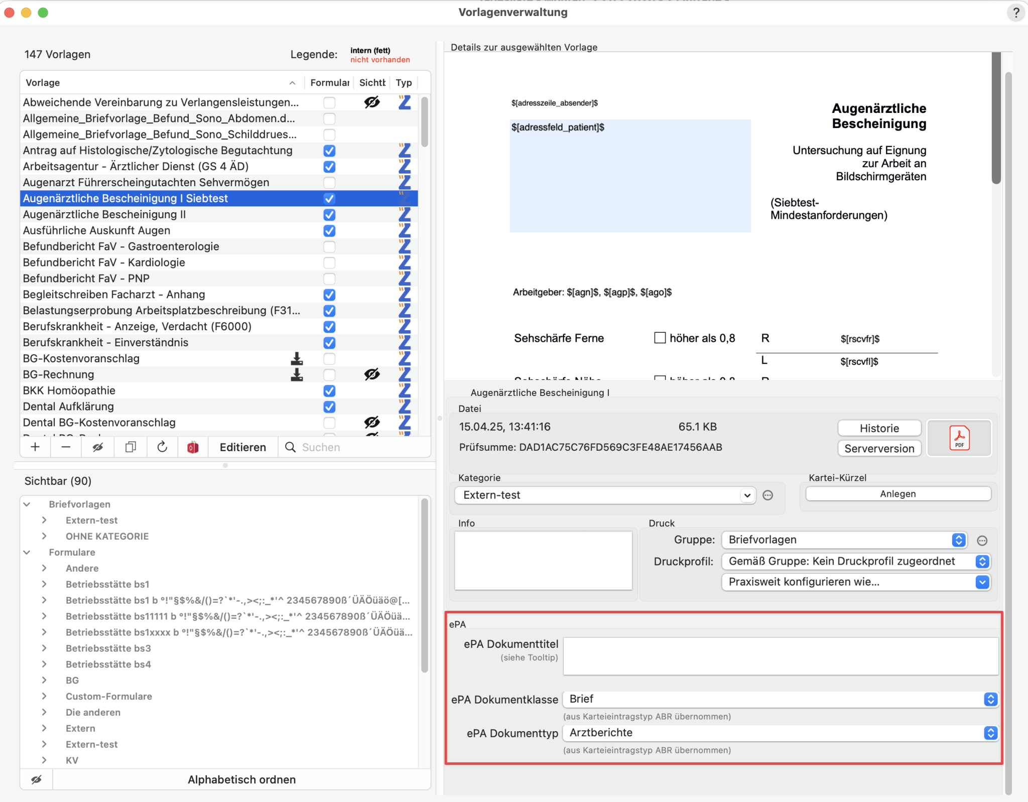Uncheck Formular for BKK Homöopathie
Image resolution: width=1028 pixels, height=802 pixels.
coord(329,390)
